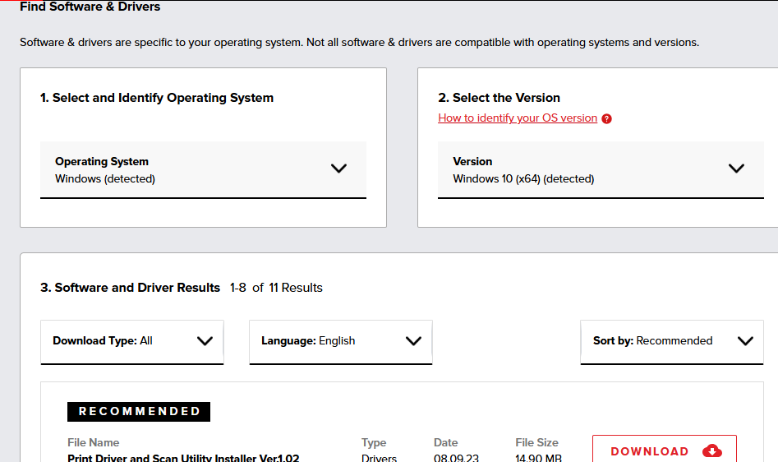The image size is (778, 462).
Task: Open the Sort by dropdown
Action: 672,342
